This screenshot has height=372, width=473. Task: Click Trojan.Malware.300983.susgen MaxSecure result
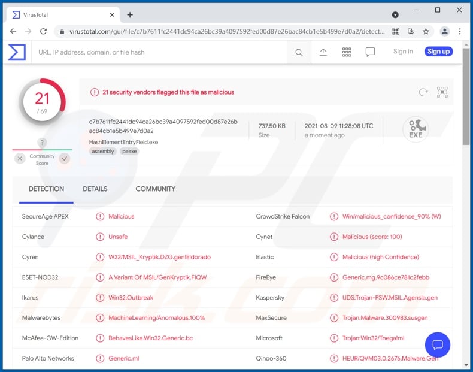[x=385, y=317]
